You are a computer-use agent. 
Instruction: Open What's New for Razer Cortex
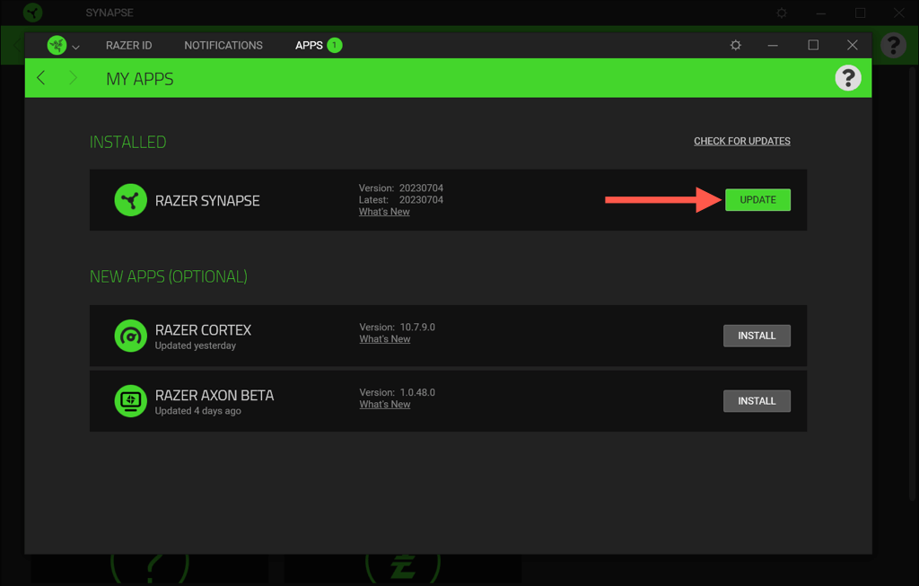click(x=385, y=338)
